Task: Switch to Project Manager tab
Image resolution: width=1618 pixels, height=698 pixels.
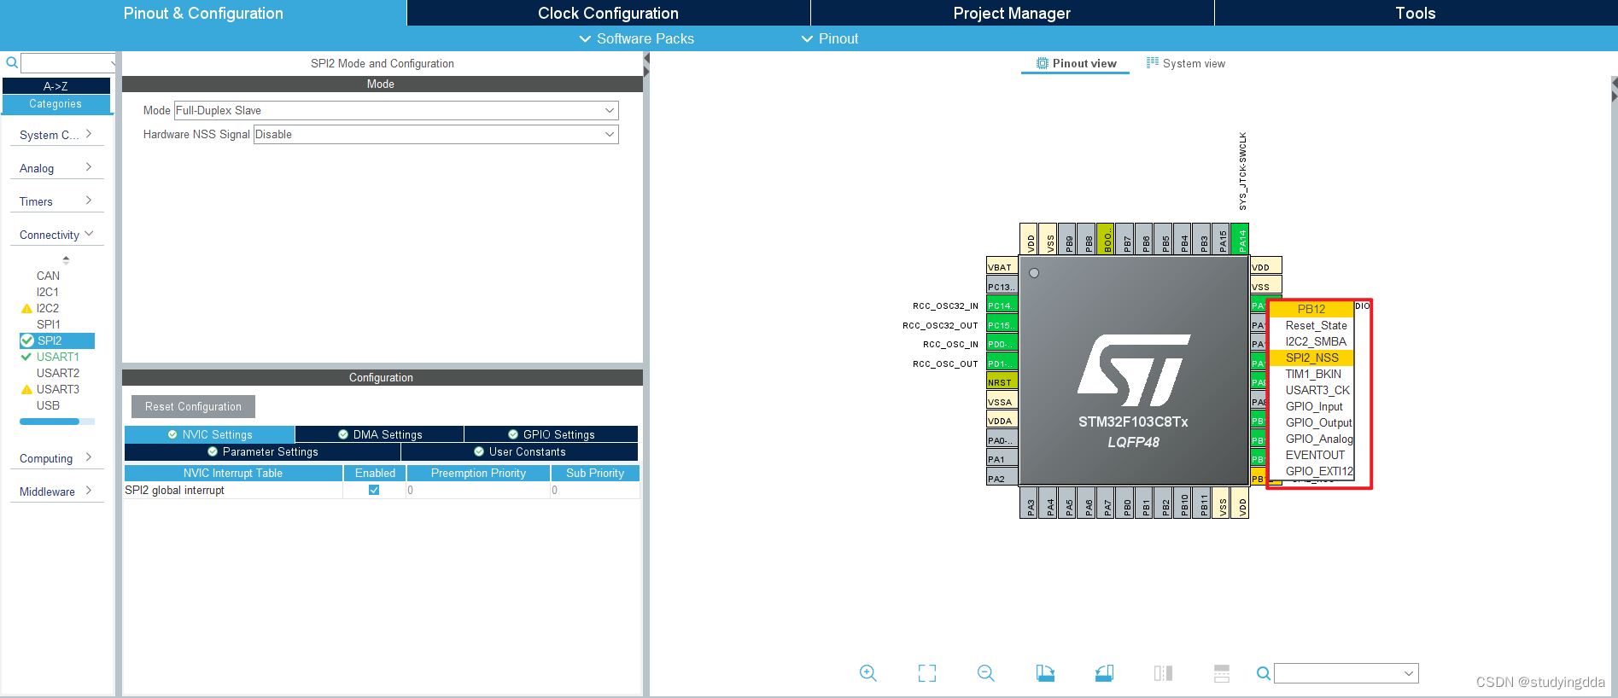Action: [1012, 13]
